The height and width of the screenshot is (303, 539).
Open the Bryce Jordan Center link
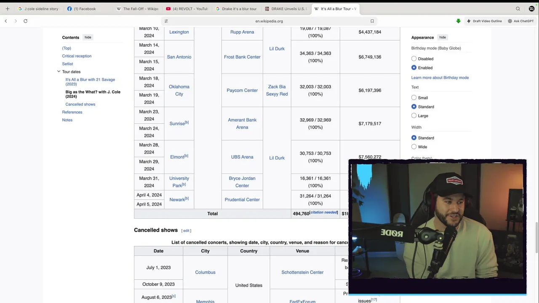pyautogui.click(x=242, y=182)
